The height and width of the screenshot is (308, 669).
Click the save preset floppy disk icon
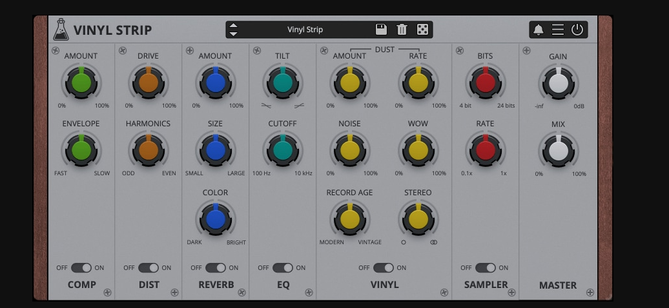pos(381,30)
